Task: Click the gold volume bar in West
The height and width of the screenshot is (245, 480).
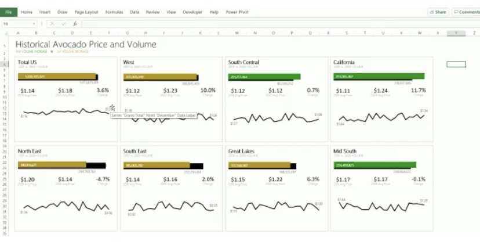Action: pos(160,77)
